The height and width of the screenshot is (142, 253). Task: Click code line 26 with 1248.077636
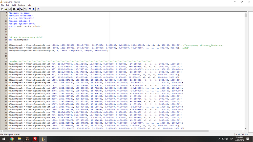pos(95,64)
